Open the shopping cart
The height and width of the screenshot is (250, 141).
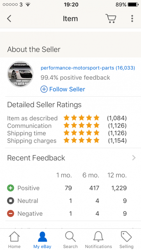(111, 18)
